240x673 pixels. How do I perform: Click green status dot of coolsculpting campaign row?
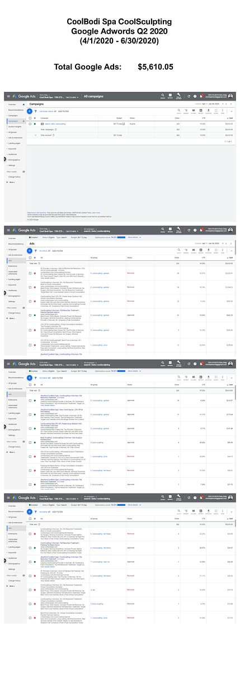click(35, 123)
